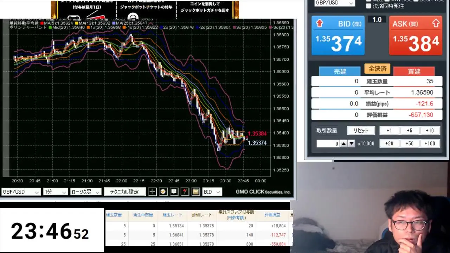Decrease trade quantity with the down stepper arrow
The image size is (450, 253).
point(351,143)
